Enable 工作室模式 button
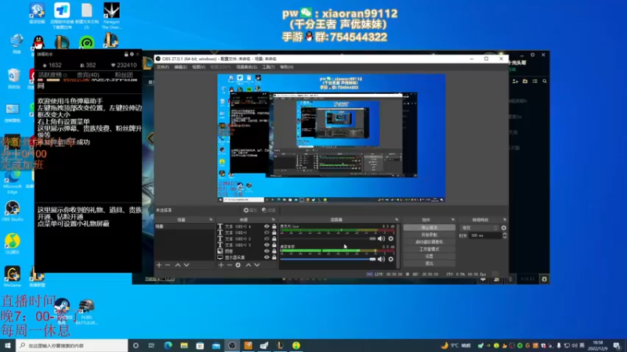 pos(429,249)
